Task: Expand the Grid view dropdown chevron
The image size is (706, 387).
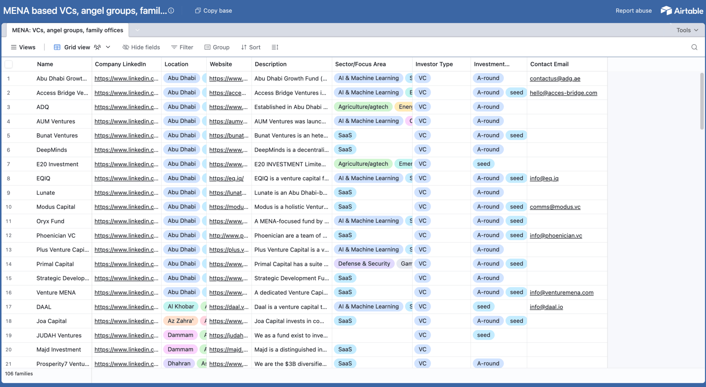Action: tap(108, 47)
